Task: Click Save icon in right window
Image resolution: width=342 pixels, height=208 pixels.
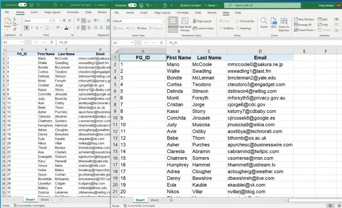Action: point(141,5)
